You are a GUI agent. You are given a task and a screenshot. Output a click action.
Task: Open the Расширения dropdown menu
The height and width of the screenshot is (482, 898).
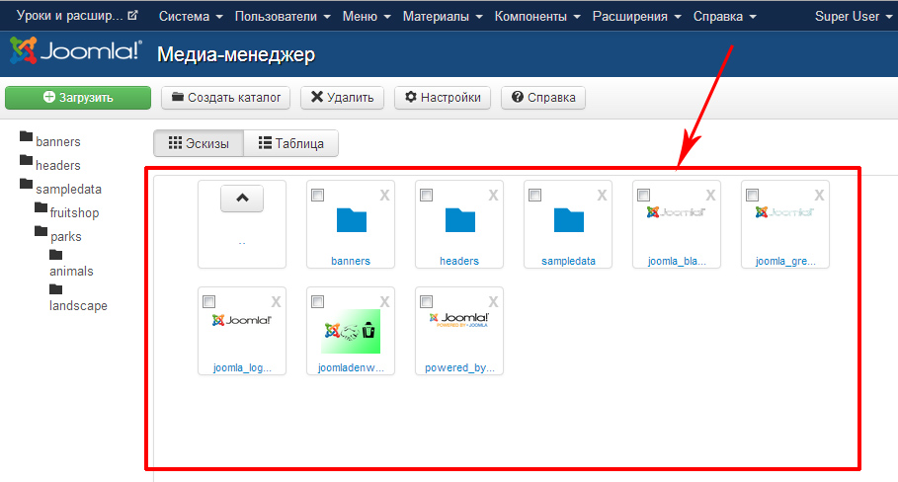pos(636,17)
